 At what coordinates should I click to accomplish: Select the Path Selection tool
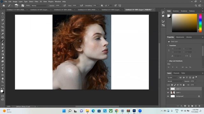pyautogui.click(x=3, y=72)
